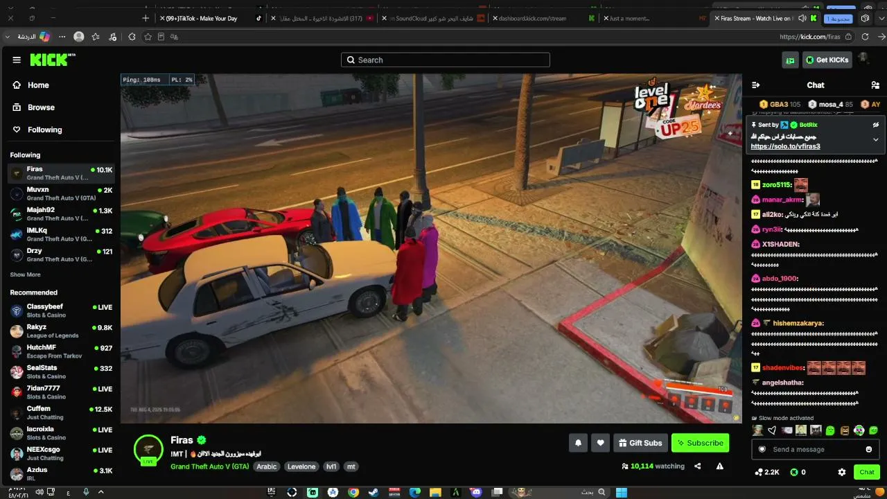Open recommended channel SealStats
This screenshot has width=887, height=499.
[x=61, y=372]
